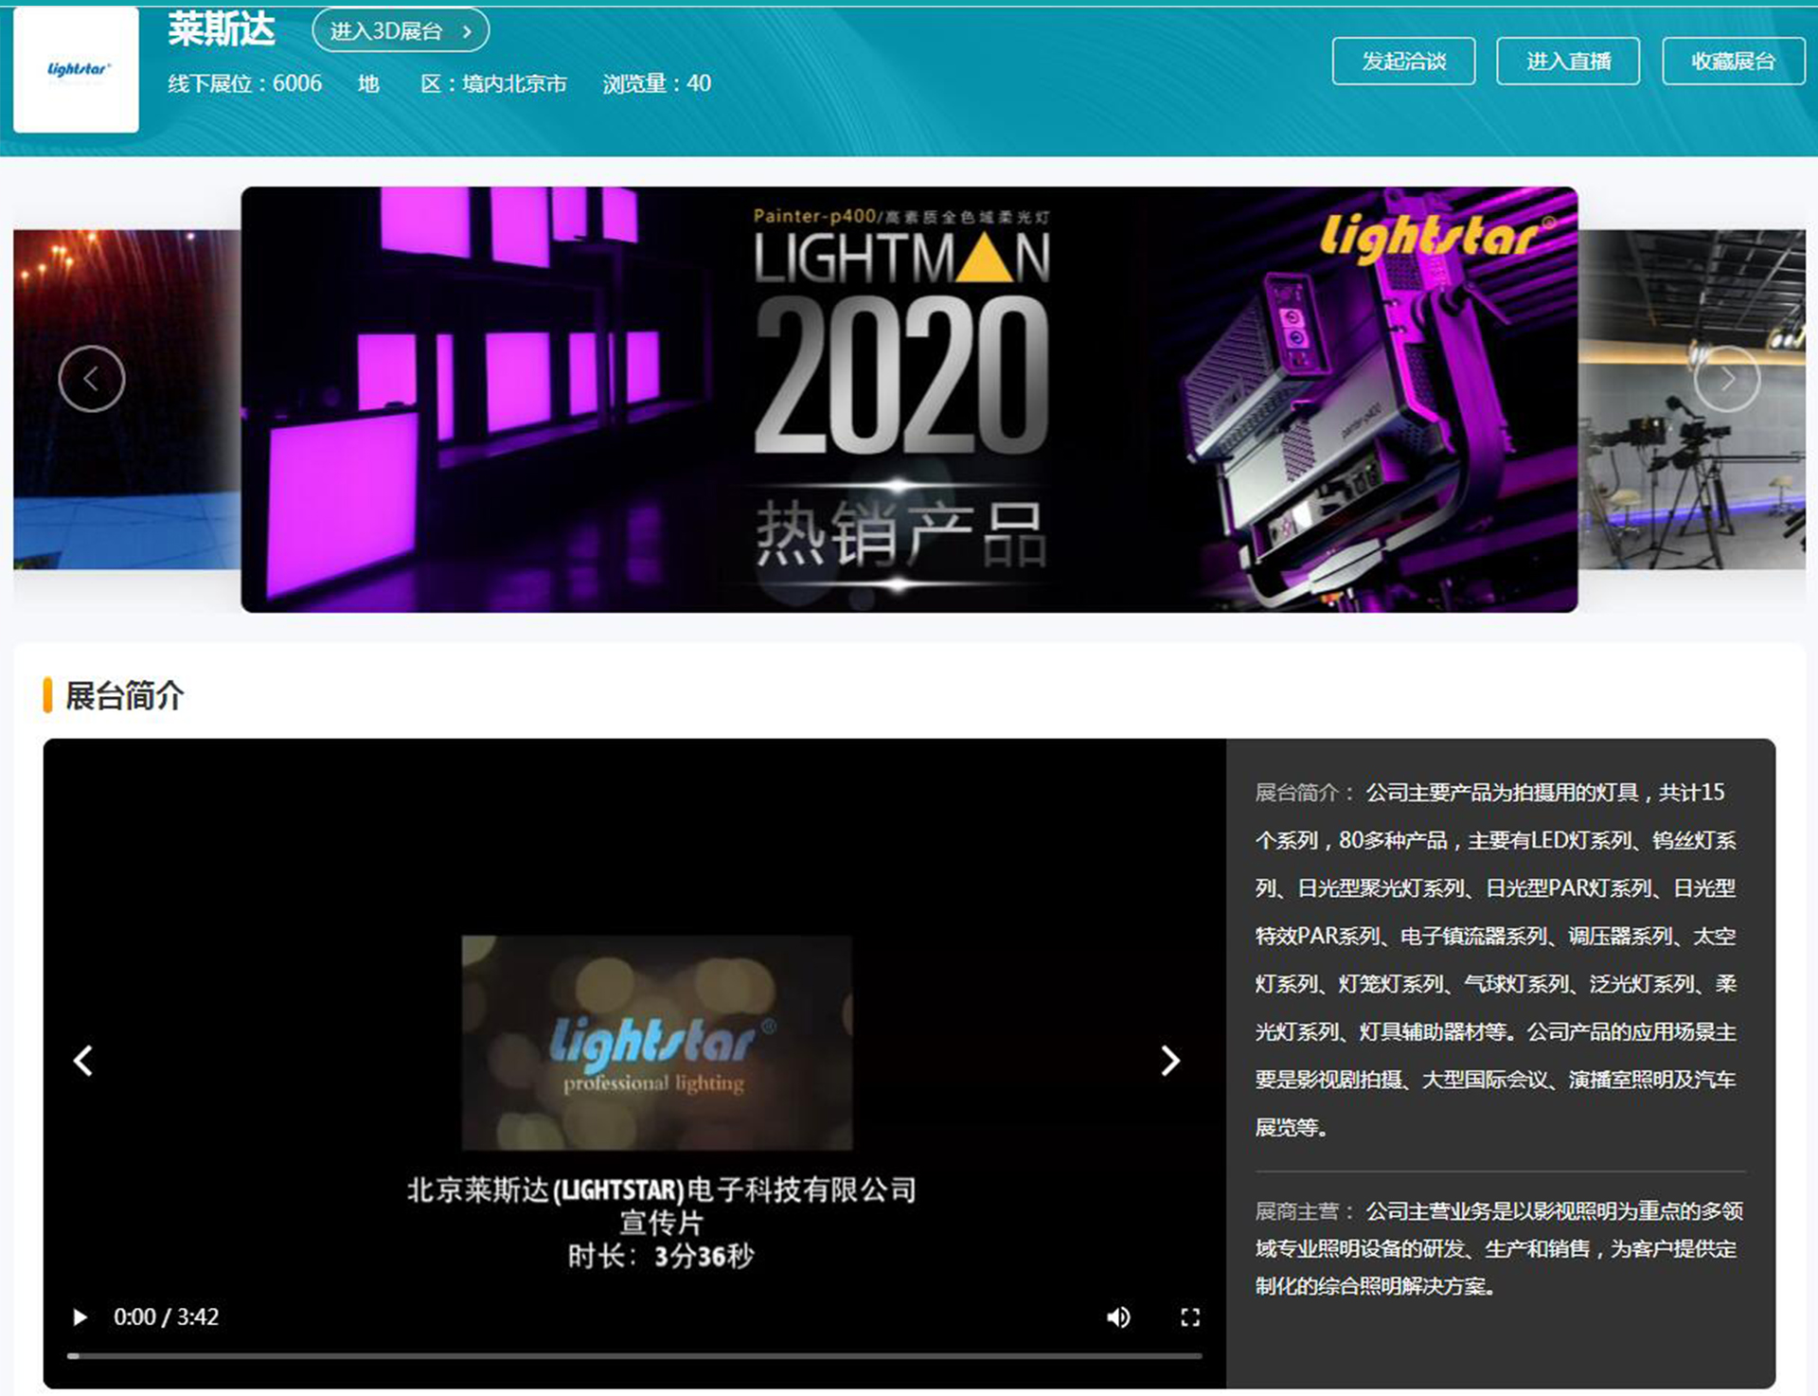Viewport: 1818px width, 1396px height.
Task: Click the 进入直播 button
Action: tap(1568, 62)
